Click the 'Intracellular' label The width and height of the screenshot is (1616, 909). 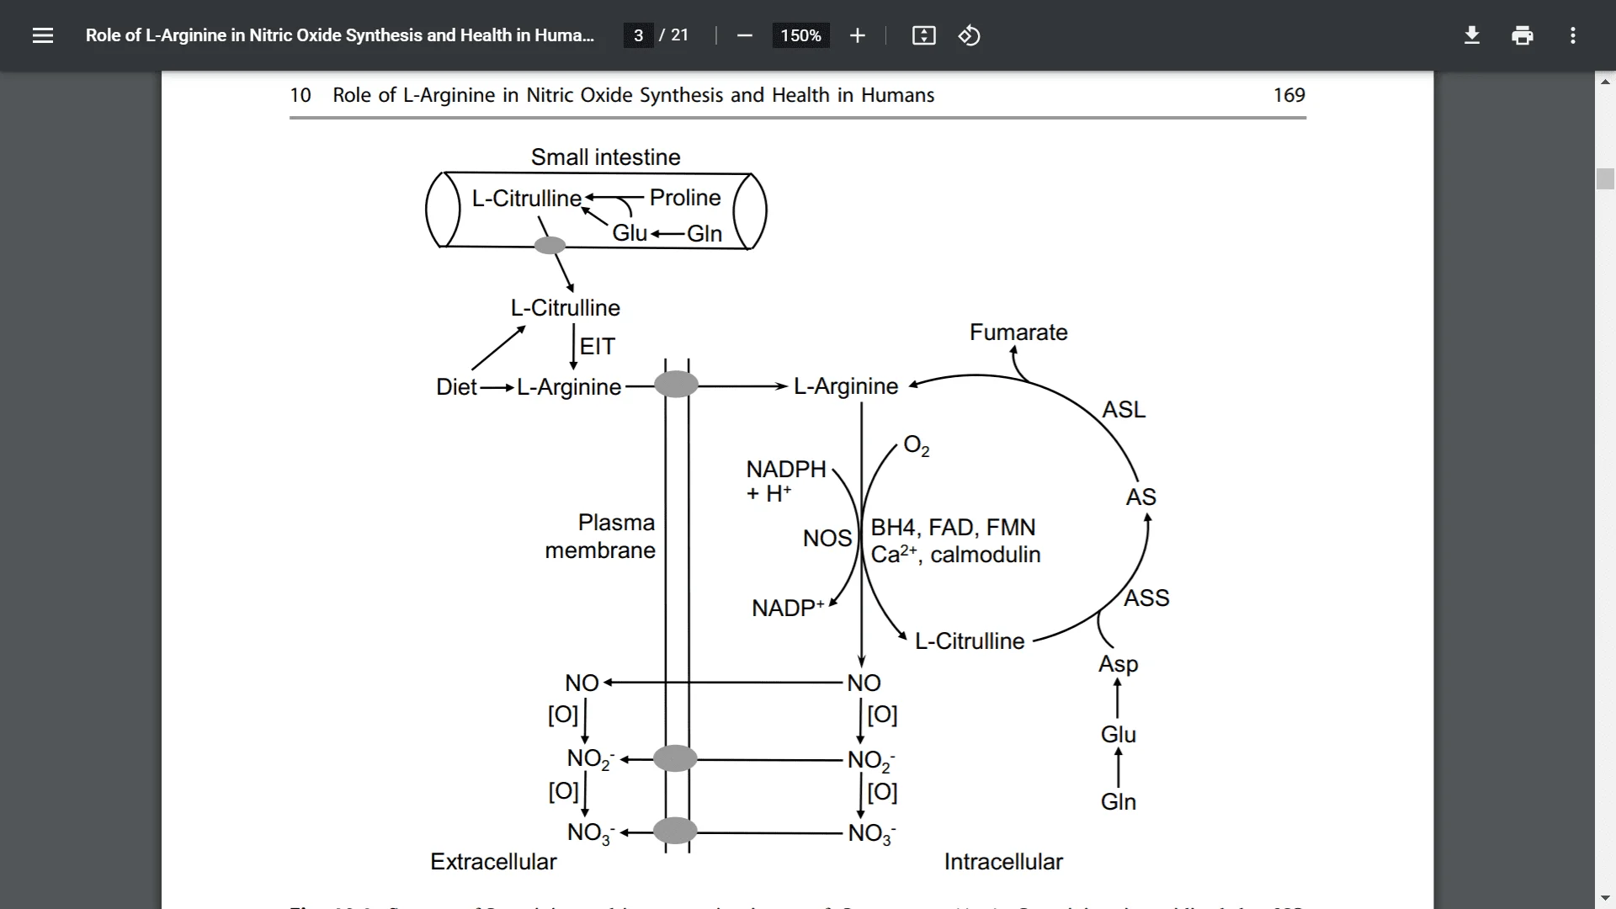click(x=1003, y=862)
